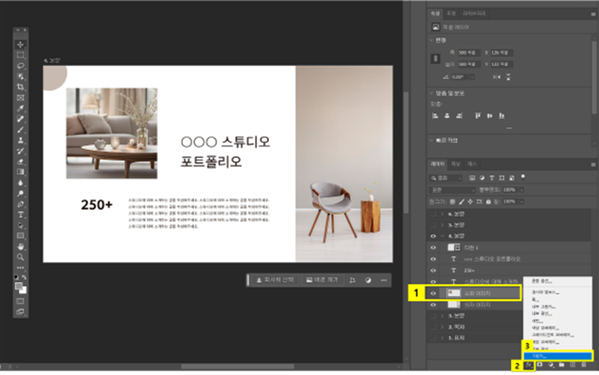Image resolution: width=599 pixels, height=375 pixels.
Task: Collapse the 변형 section in Properties
Action: pyautogui.click(x=432, y=40)
